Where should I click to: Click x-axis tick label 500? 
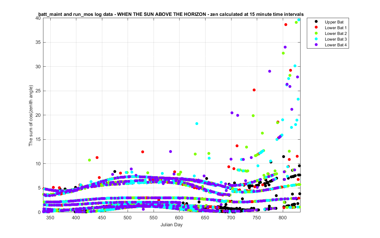(127, 217)
